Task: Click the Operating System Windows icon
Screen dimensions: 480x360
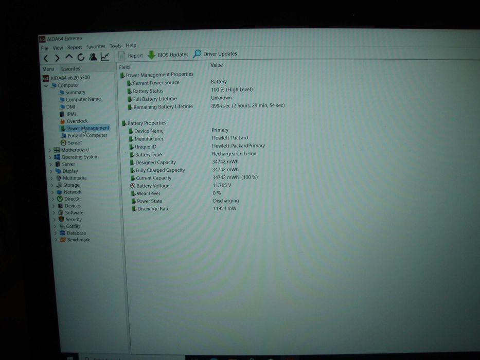Action: [57, 157]
